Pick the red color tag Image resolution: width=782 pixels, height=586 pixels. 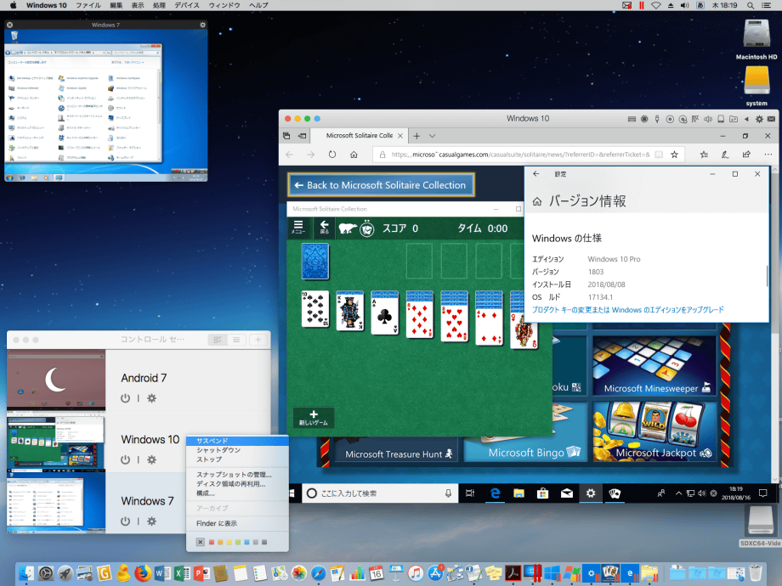(x=212, y=542)
